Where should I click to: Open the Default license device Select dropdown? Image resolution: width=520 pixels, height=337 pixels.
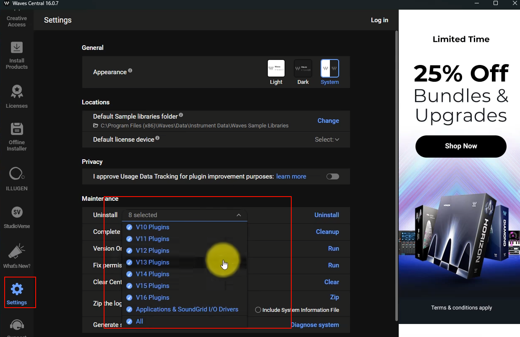pos(327,139)
